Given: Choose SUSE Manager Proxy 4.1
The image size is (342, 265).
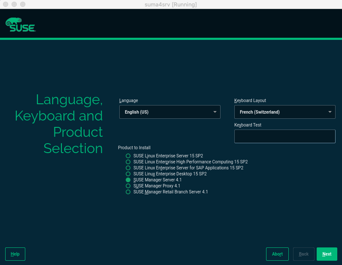Looking at the screenshot, I should [153, 186].
